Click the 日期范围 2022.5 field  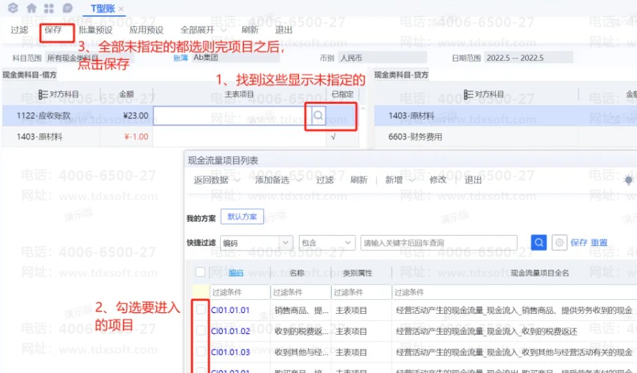pos(528,58)
